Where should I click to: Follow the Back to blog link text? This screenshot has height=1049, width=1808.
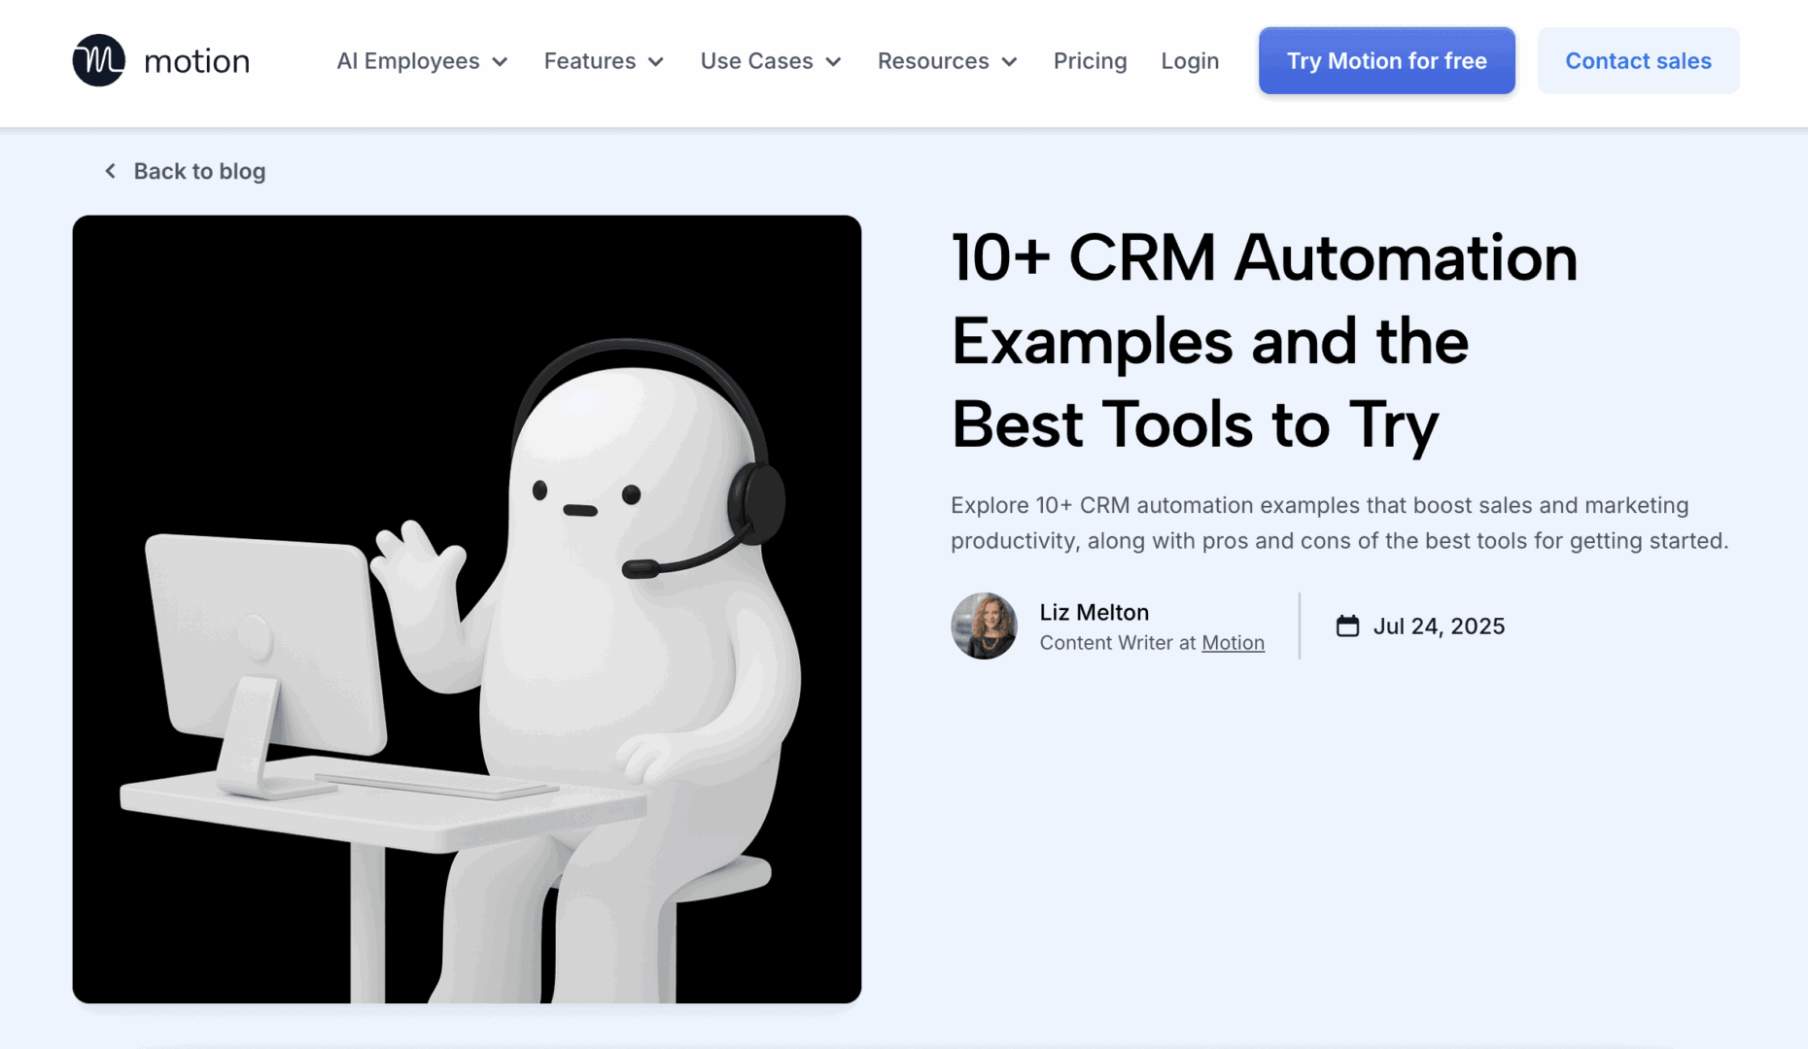(199, 171)
